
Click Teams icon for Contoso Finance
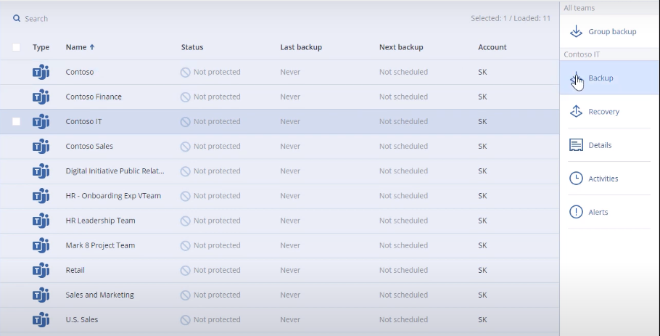(41, 97)
